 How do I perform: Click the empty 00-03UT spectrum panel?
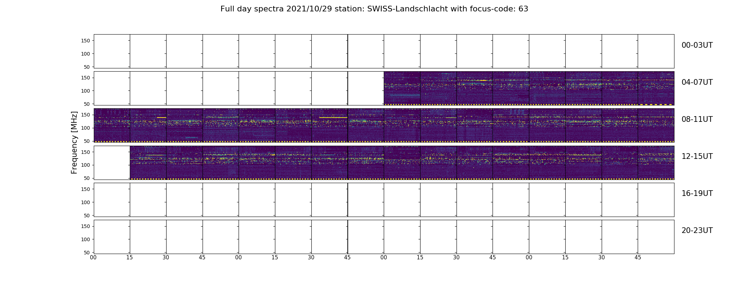[x=384, y=51]
